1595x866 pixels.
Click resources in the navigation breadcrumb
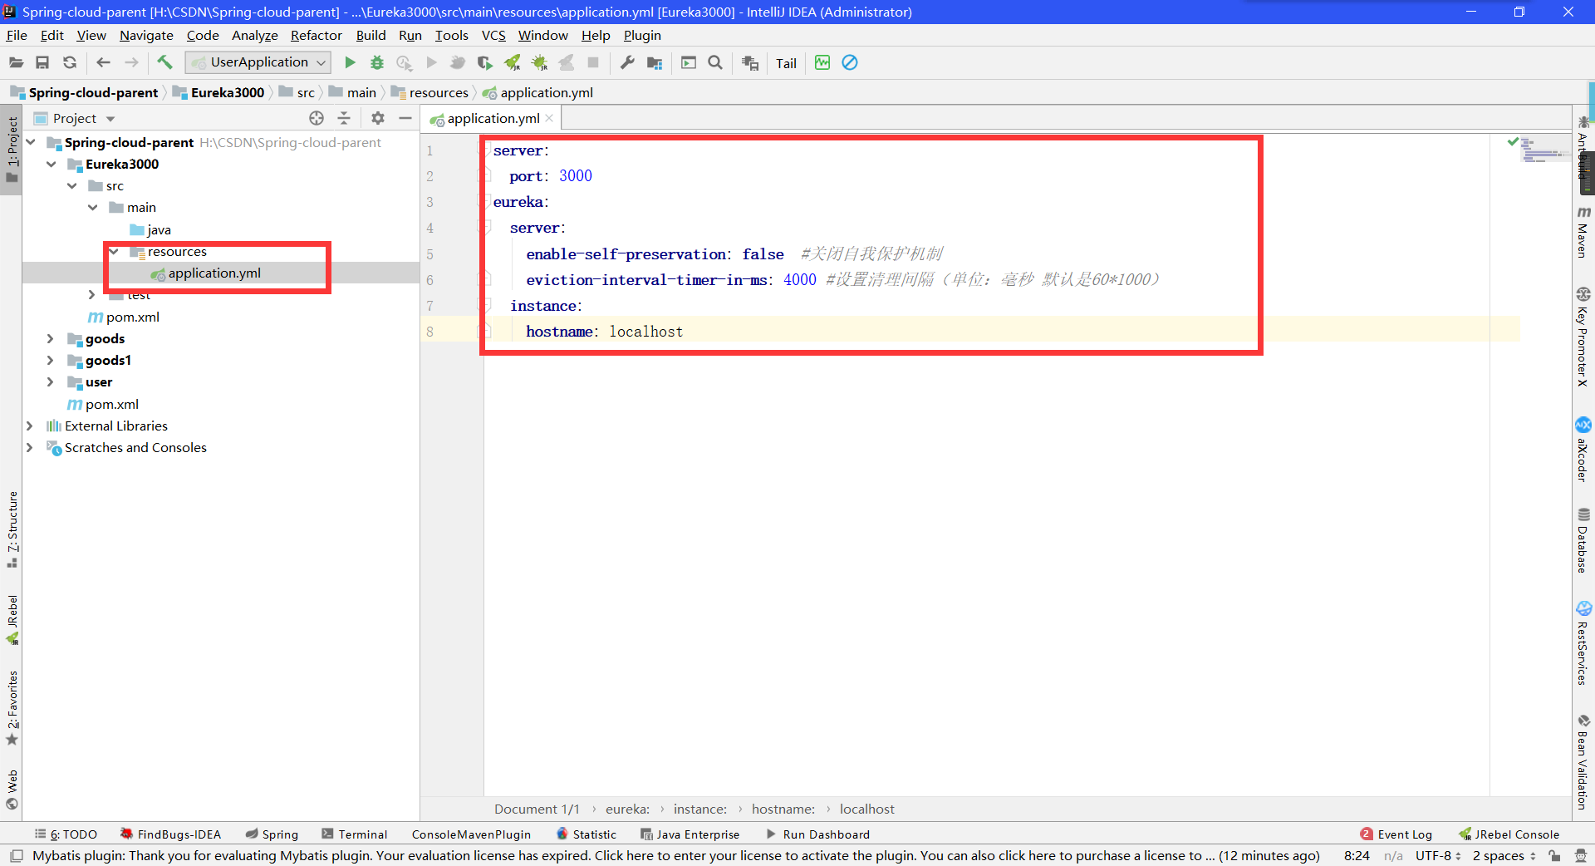tap(439, 92)
